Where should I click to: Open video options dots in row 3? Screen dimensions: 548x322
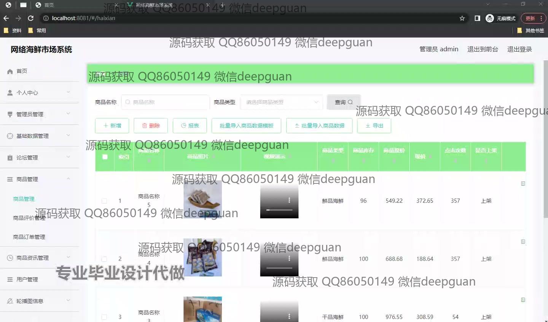point(289,316)
